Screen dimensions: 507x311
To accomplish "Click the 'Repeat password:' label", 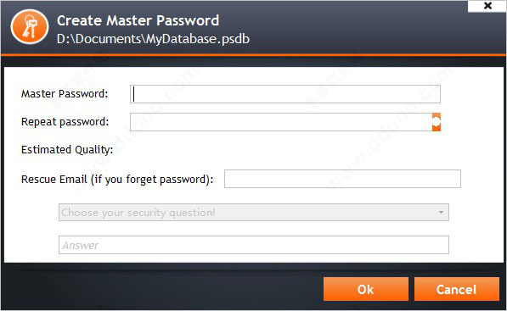I will pos(65,122).
